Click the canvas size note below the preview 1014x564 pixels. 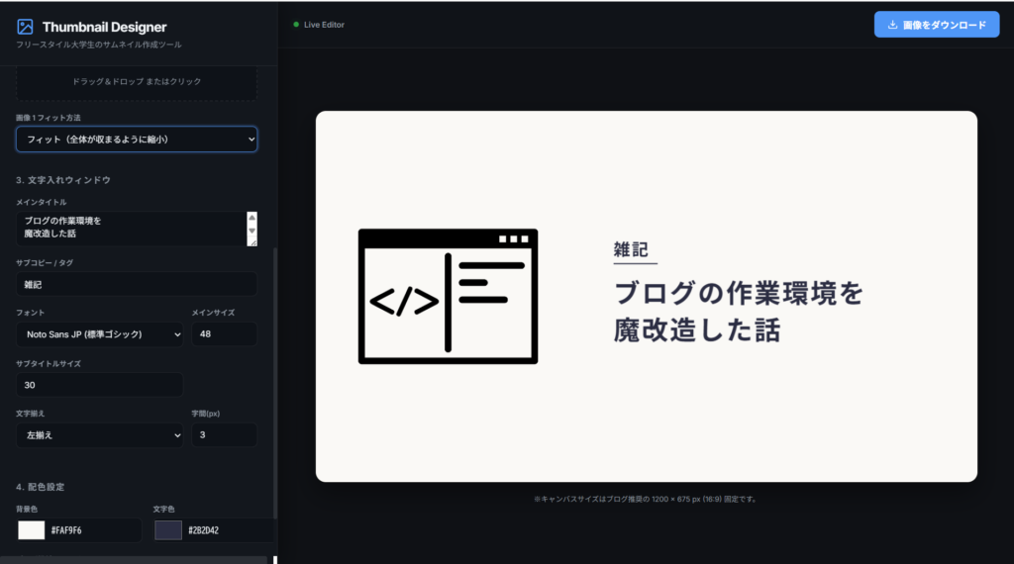tap(645, 499)
